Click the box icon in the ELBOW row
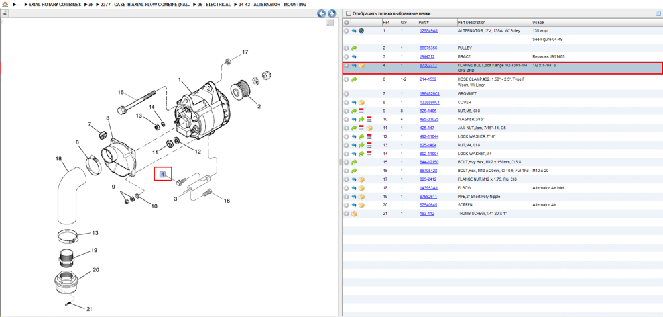The height and width of the screenshot is (317, 663). click(x=361, y=188)
